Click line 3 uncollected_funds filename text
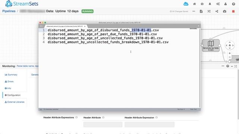This screenshot has width=239, height=134. coord(105,38)
